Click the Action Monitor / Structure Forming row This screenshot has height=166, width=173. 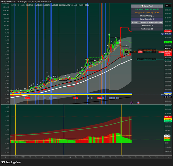[147, 22]
